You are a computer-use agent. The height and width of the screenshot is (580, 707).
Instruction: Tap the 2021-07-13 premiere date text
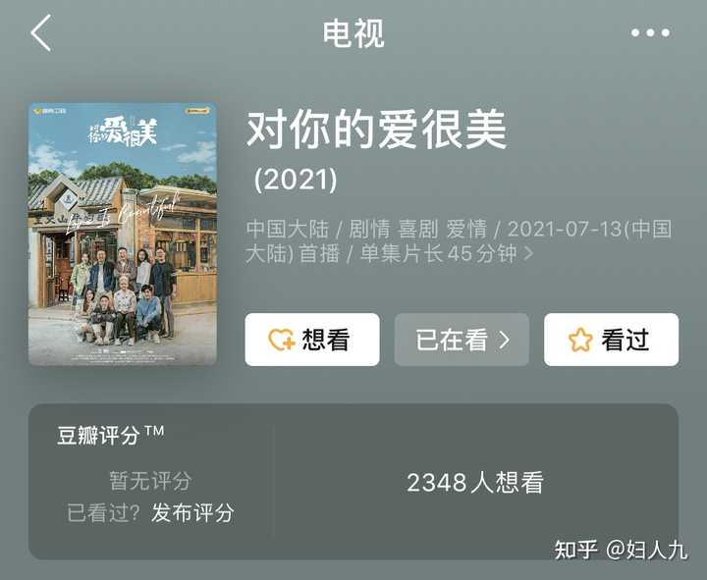pos(565,229)
